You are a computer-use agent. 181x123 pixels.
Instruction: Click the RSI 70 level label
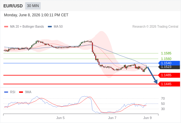(x=163, y=99)
